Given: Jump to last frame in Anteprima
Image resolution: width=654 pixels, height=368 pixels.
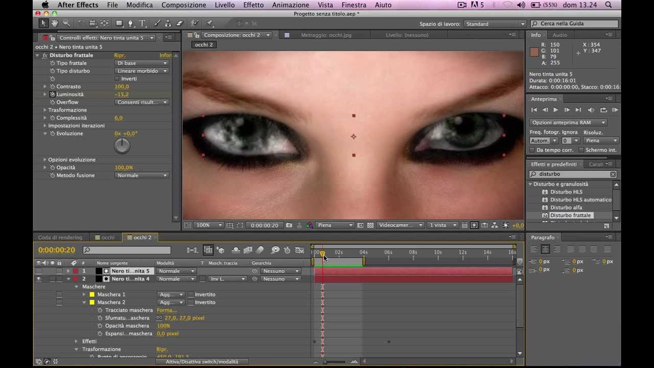Looking at the screenshot, I should (578, 110).
